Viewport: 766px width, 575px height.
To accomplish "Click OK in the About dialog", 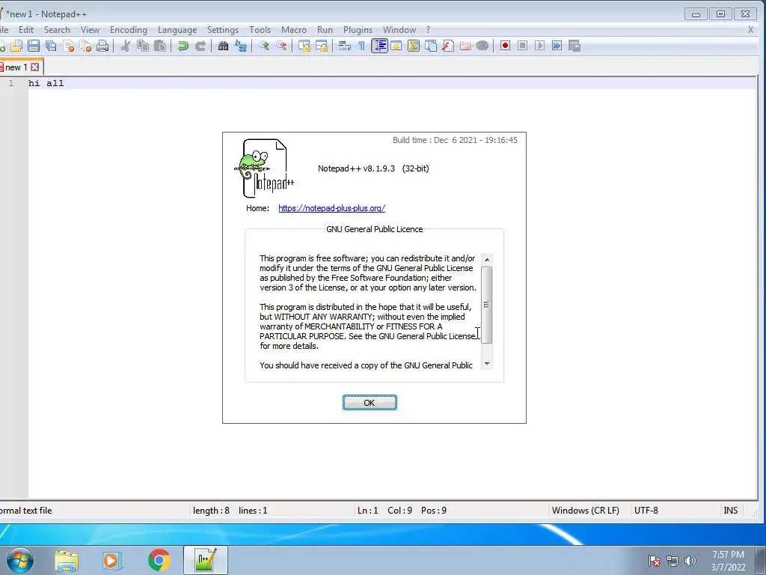I will (370, 402).
